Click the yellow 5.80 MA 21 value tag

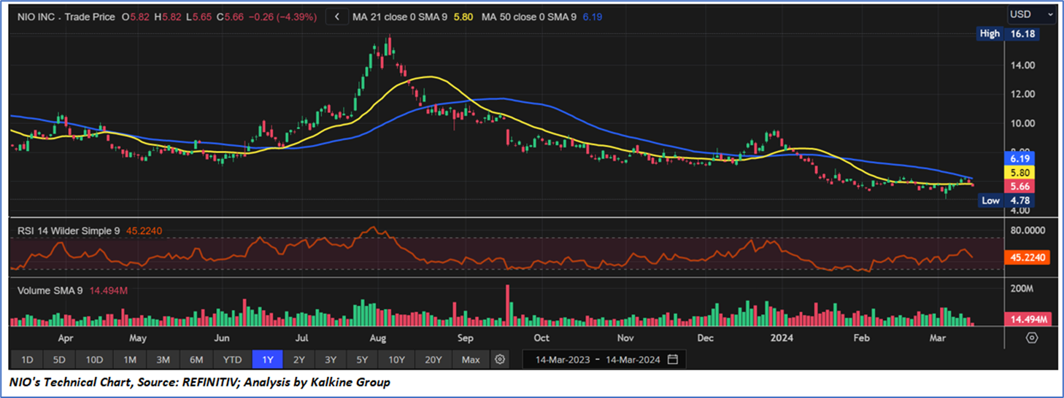click(1022, 173)
